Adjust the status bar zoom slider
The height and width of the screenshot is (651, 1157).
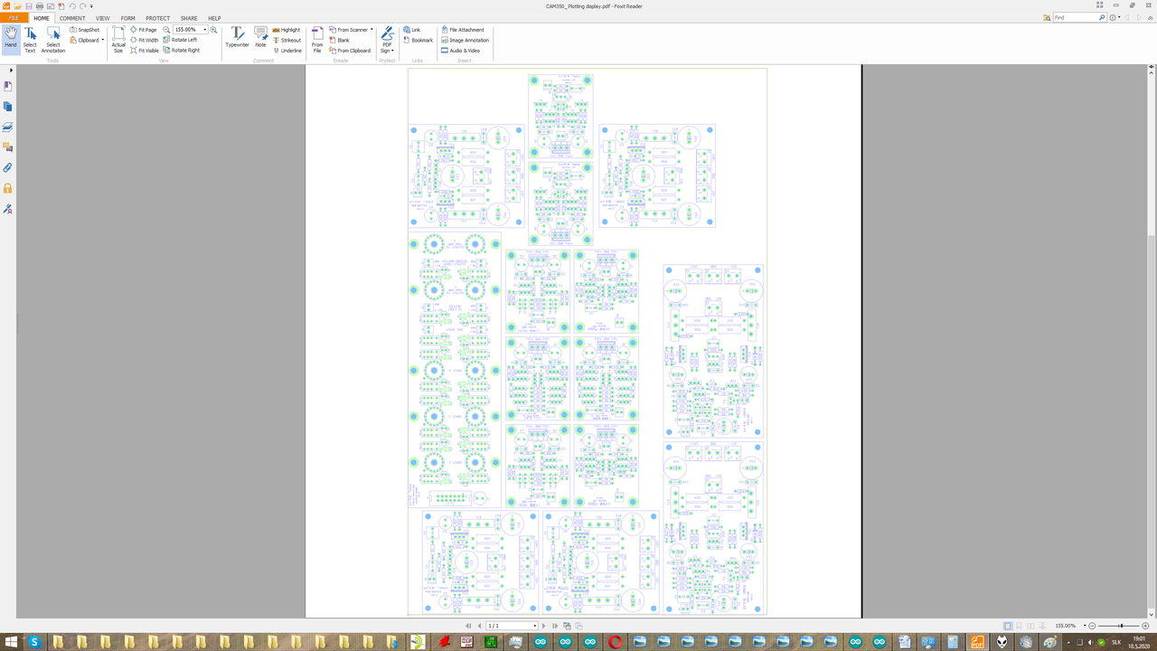(x=1121, y=626)
